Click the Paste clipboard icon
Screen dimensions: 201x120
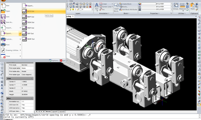pos(193,6)
